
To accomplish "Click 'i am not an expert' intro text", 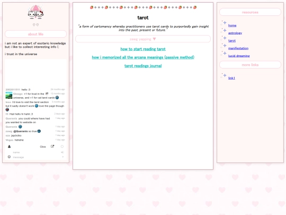I will coord(35,45).
